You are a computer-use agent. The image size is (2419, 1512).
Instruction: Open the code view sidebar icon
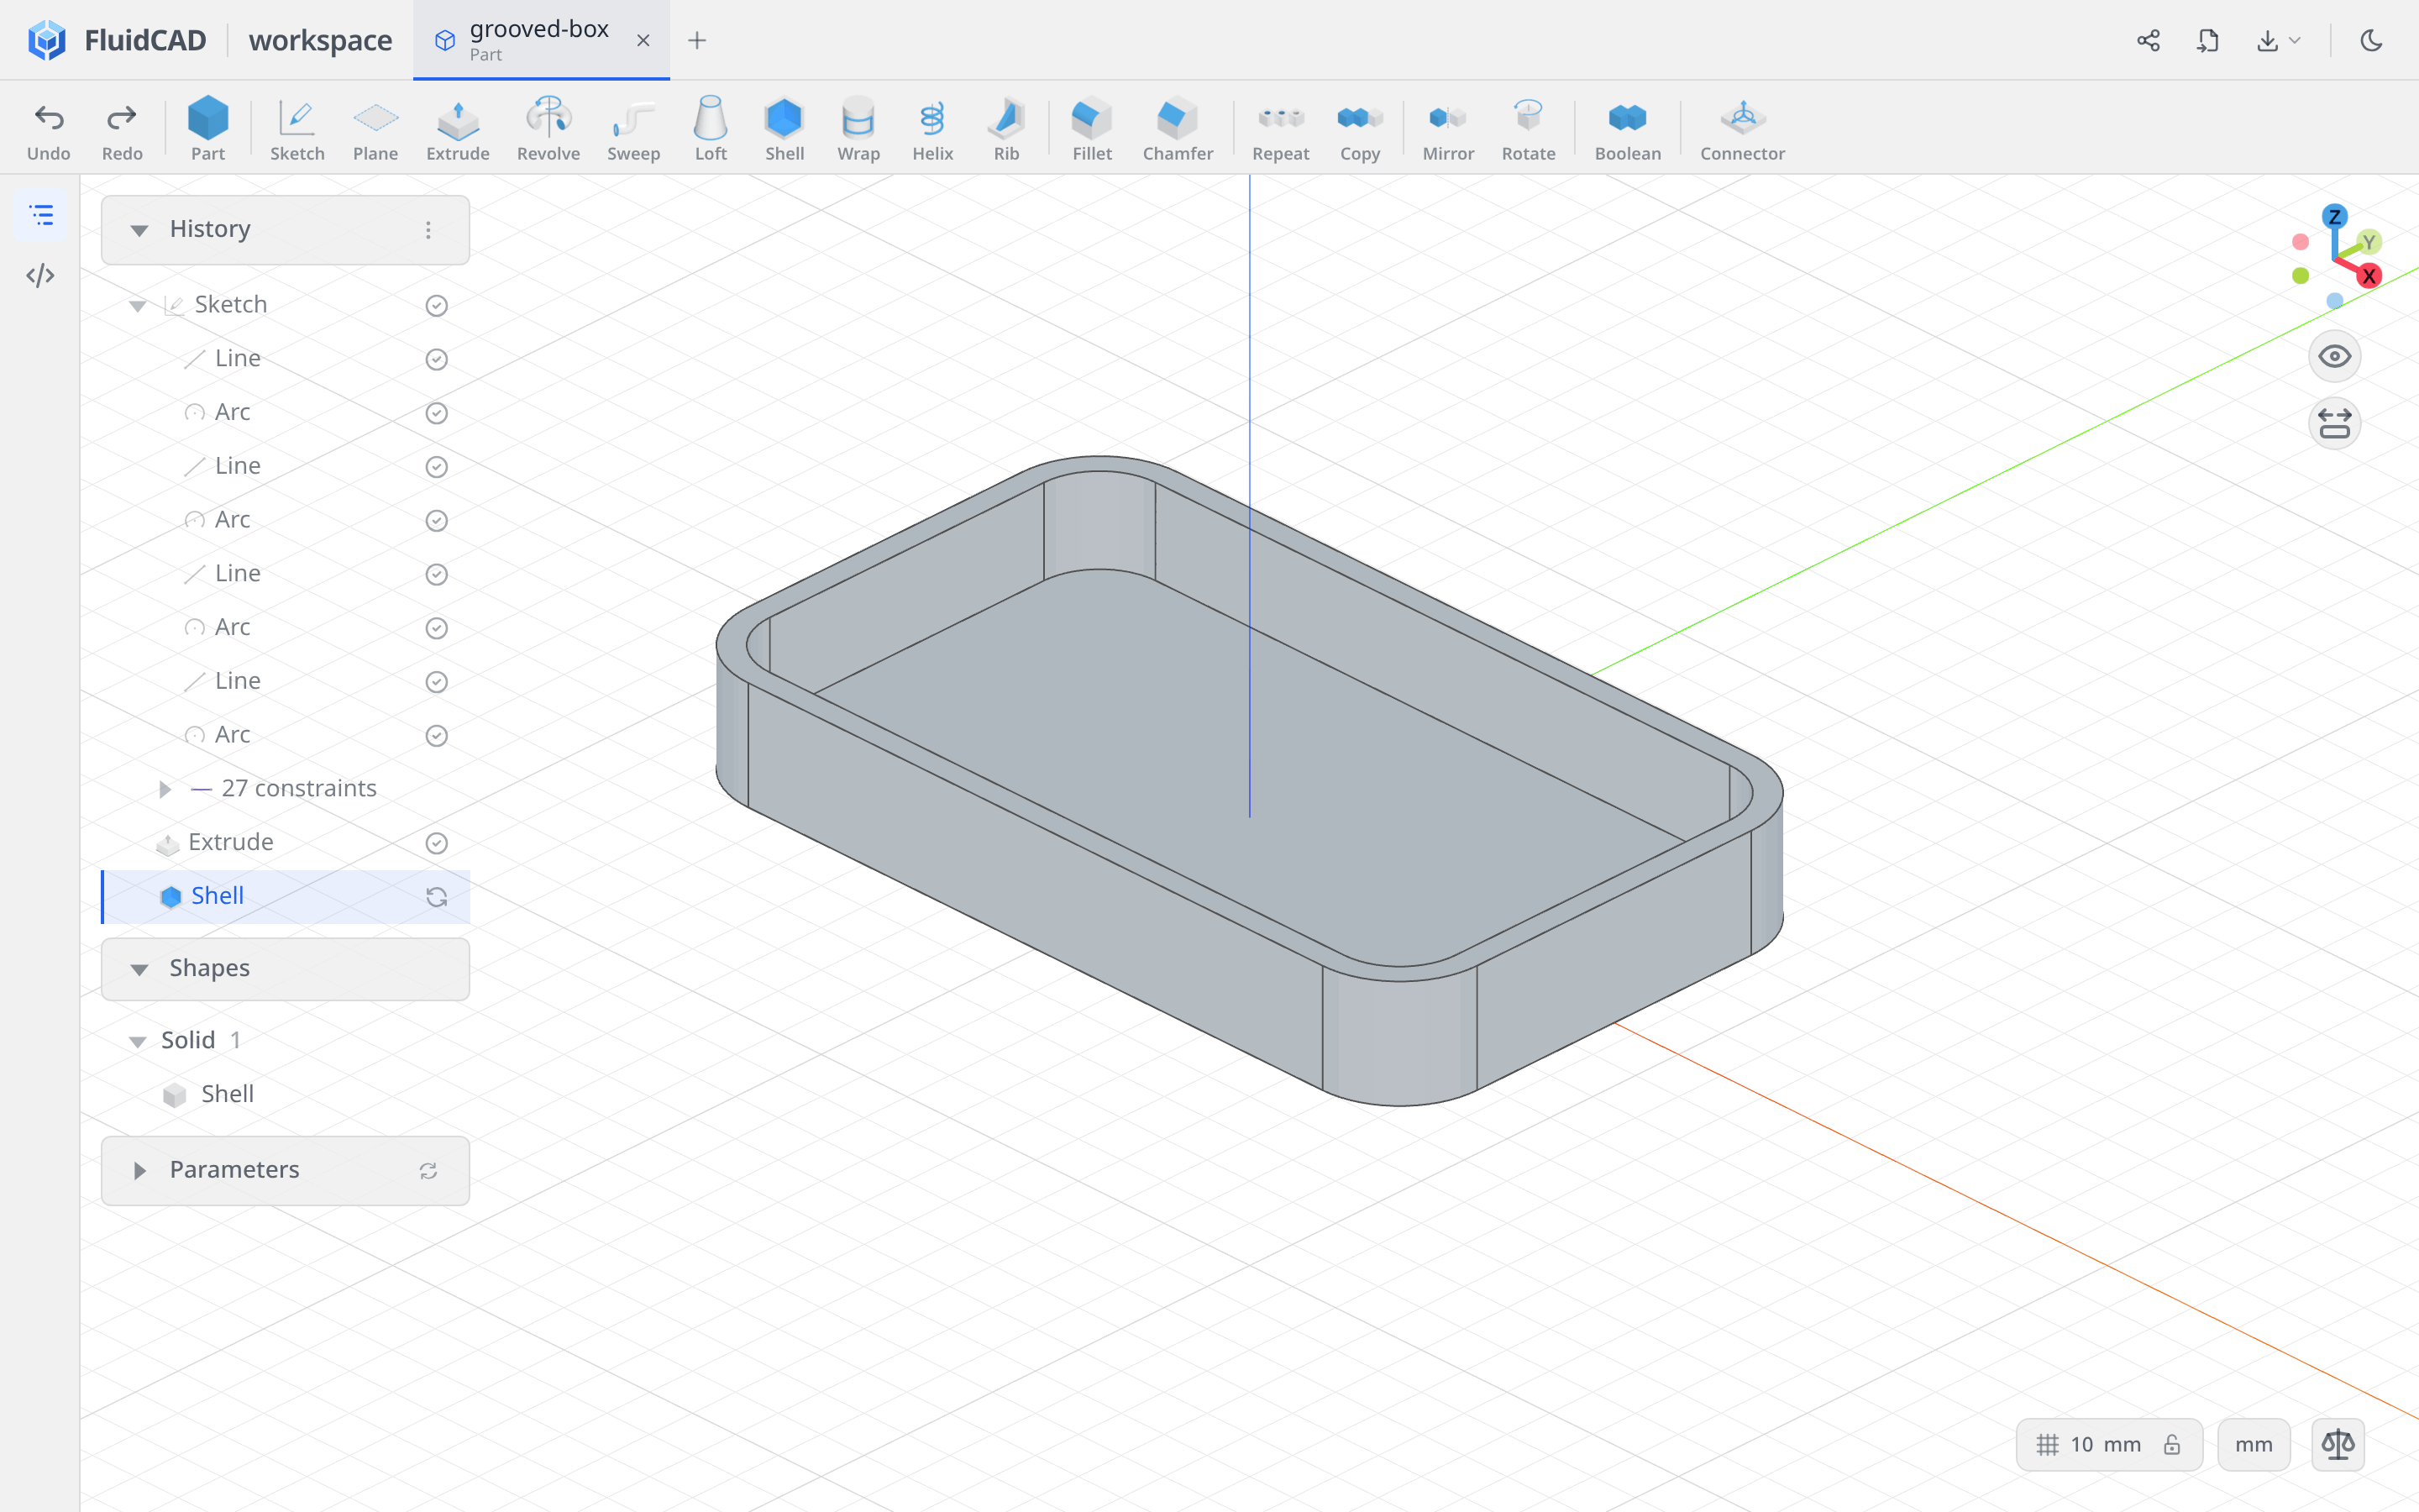coord(40,275)
